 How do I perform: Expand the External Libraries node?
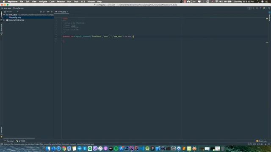tap(4, 20)
